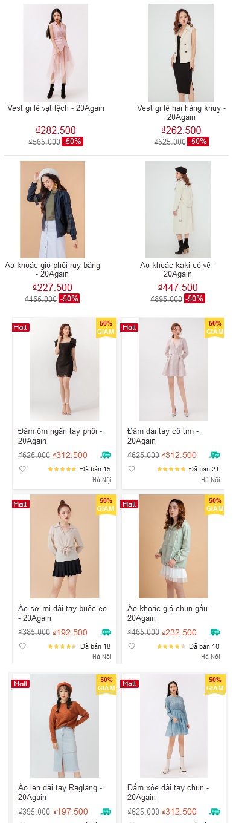Image resolution: width=233 pixels, height=823 pixels.
Task: Favorite the Đầm ôm ngắn tay phối dress
Action: (x=22, y=469)
